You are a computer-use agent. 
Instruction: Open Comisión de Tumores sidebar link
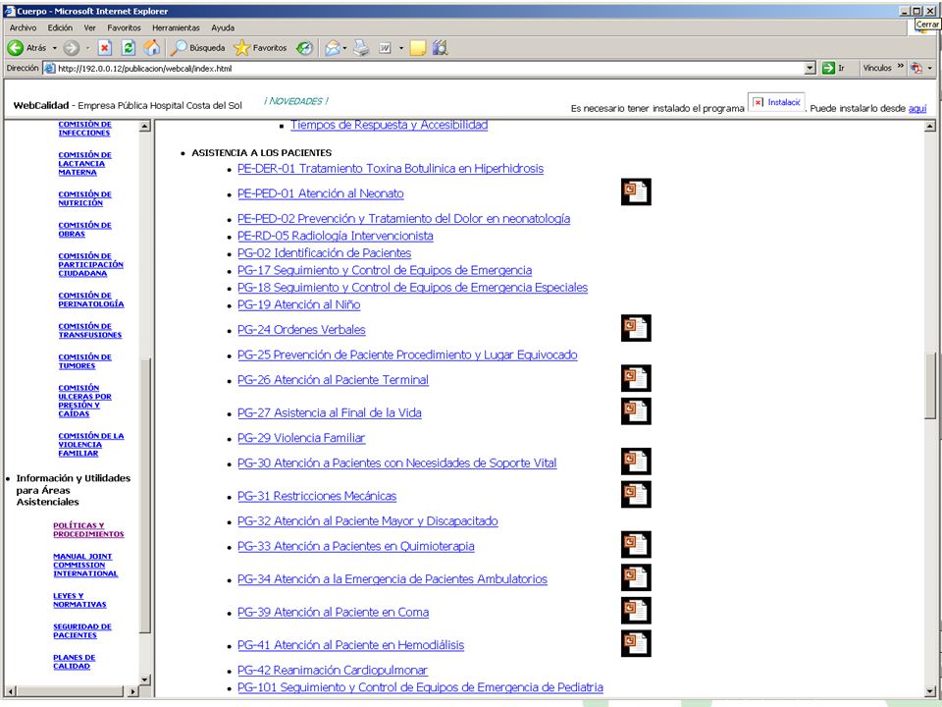(84, 361)
